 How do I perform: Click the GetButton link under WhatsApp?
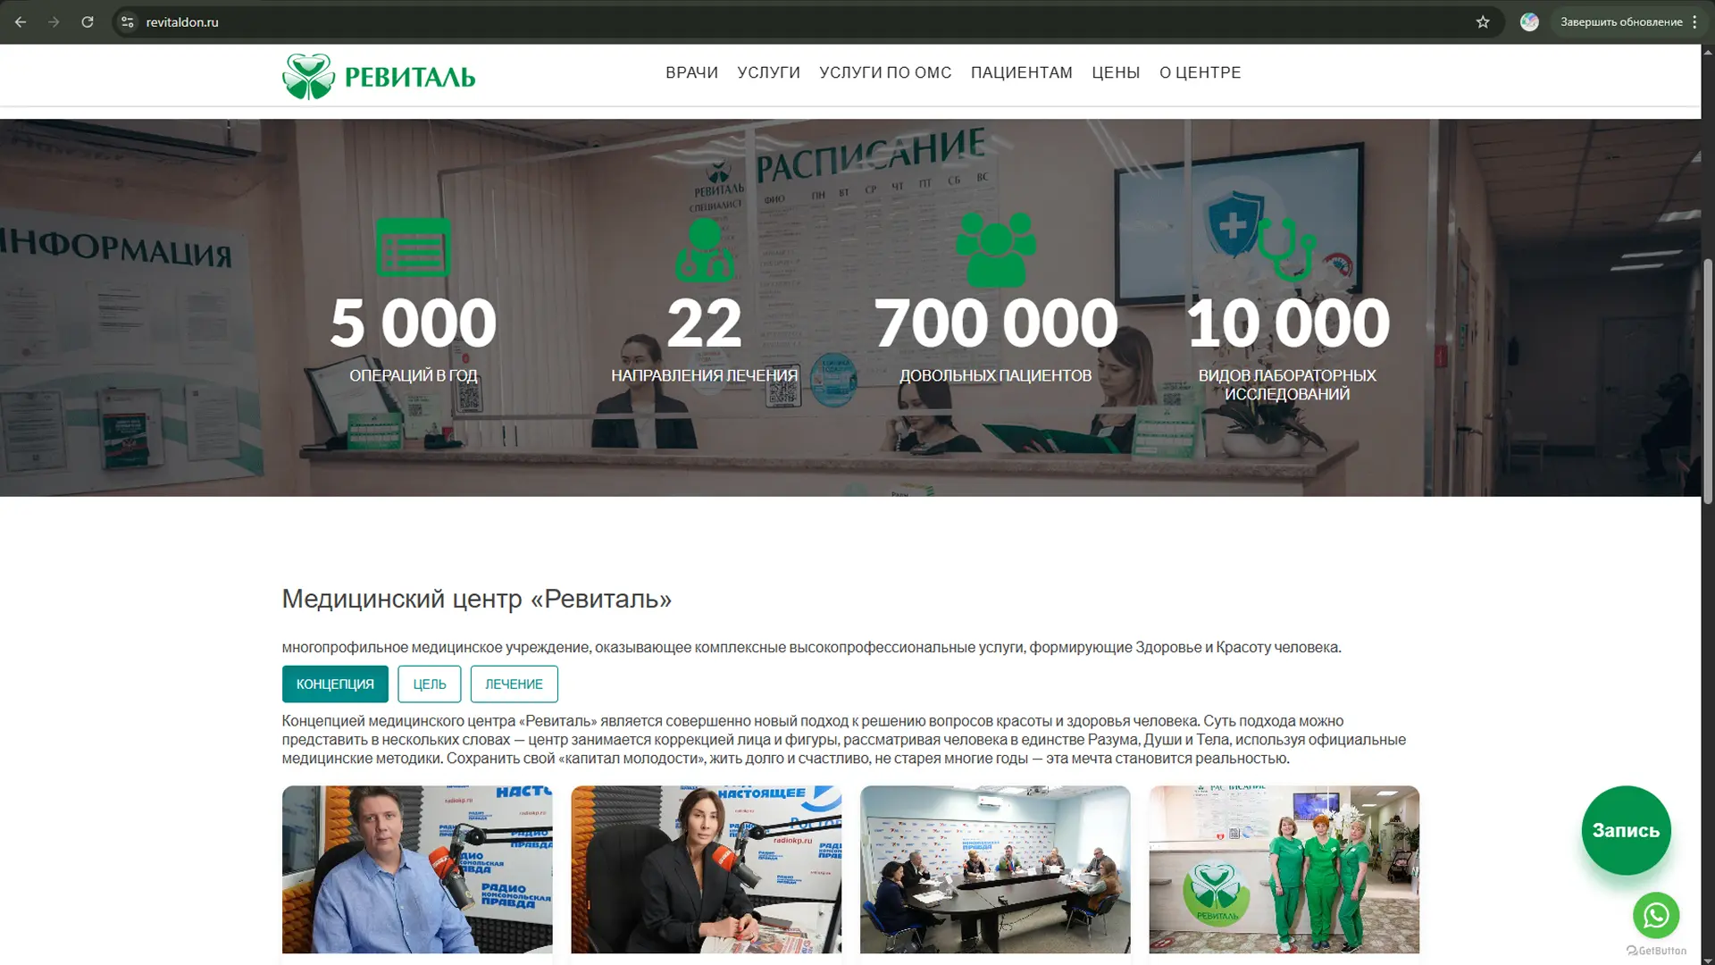[x=1656, y=951]
